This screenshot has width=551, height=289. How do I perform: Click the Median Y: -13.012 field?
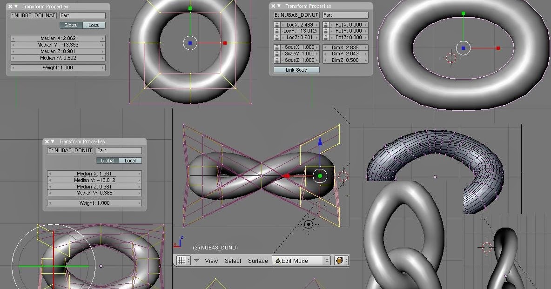(94, 180)
